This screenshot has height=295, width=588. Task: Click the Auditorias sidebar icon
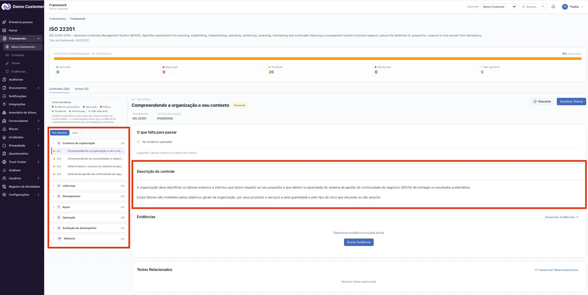click(x=4, y=80)
